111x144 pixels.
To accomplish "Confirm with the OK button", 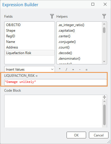I will [76, 135].
